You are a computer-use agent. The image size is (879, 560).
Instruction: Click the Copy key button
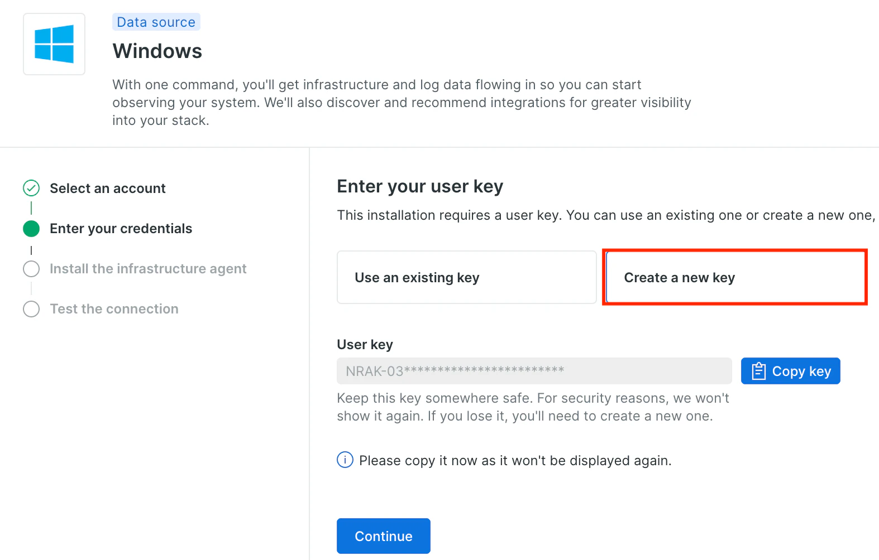click(x=790, y=371)
